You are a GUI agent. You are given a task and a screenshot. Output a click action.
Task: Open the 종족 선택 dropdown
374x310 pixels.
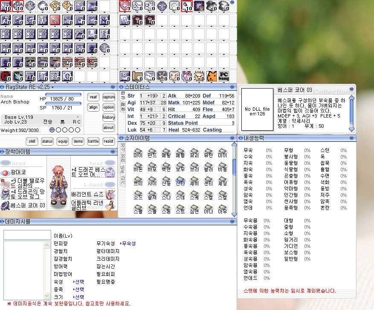click(x=78, y=289)
